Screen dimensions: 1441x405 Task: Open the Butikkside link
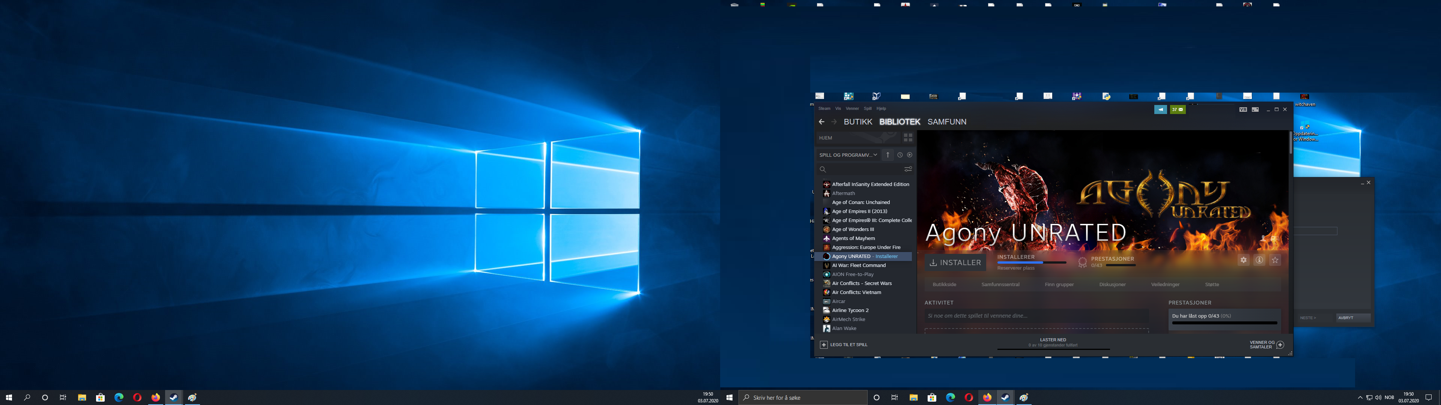coord(944,285)
